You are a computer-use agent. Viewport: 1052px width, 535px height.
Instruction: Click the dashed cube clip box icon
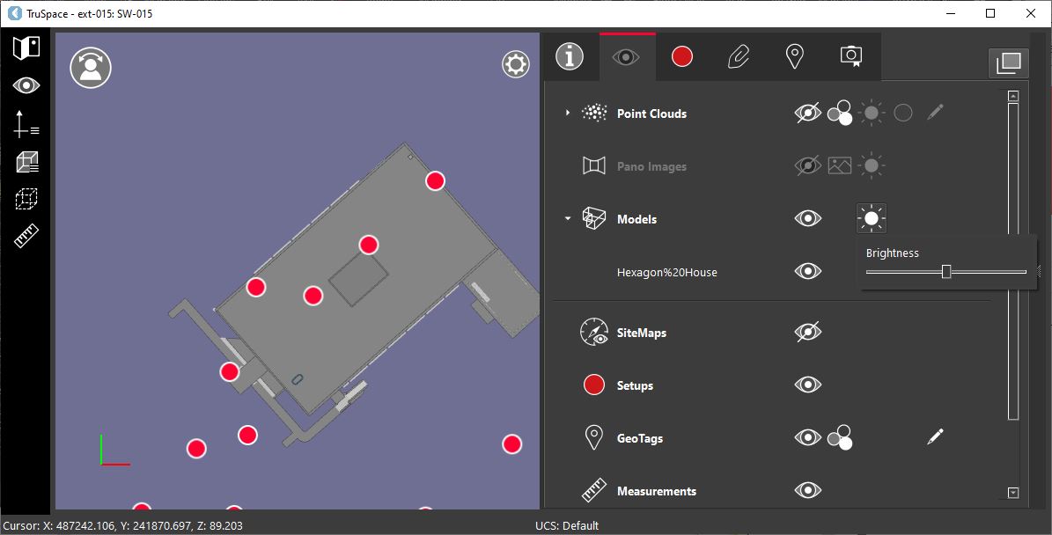[x=26, y=200]
